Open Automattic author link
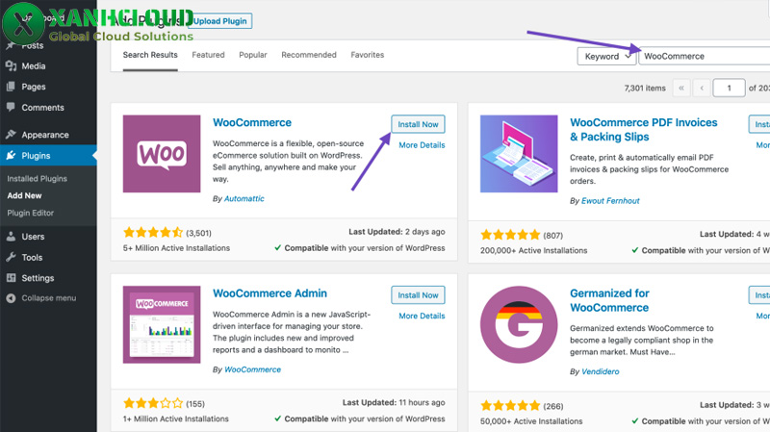Screen dimensions: 770x432 pos(244,199)
